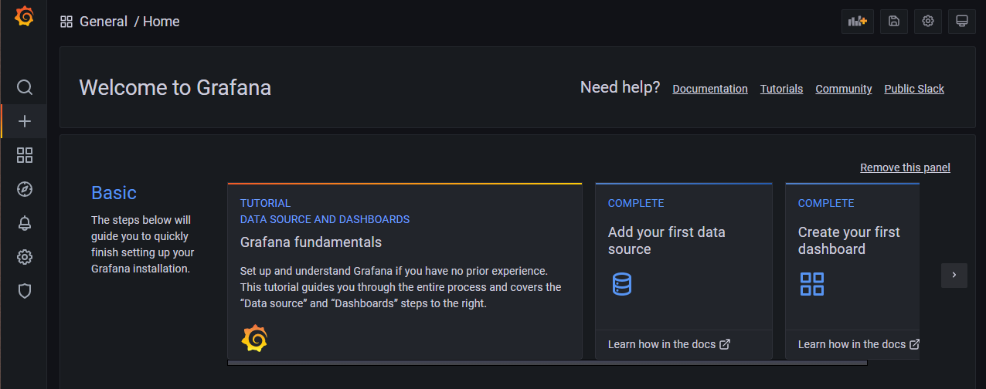The height and width of the screenshot is (389, 986).
Task: Click Create your first dashboard
Action: (x=848, y=241)
